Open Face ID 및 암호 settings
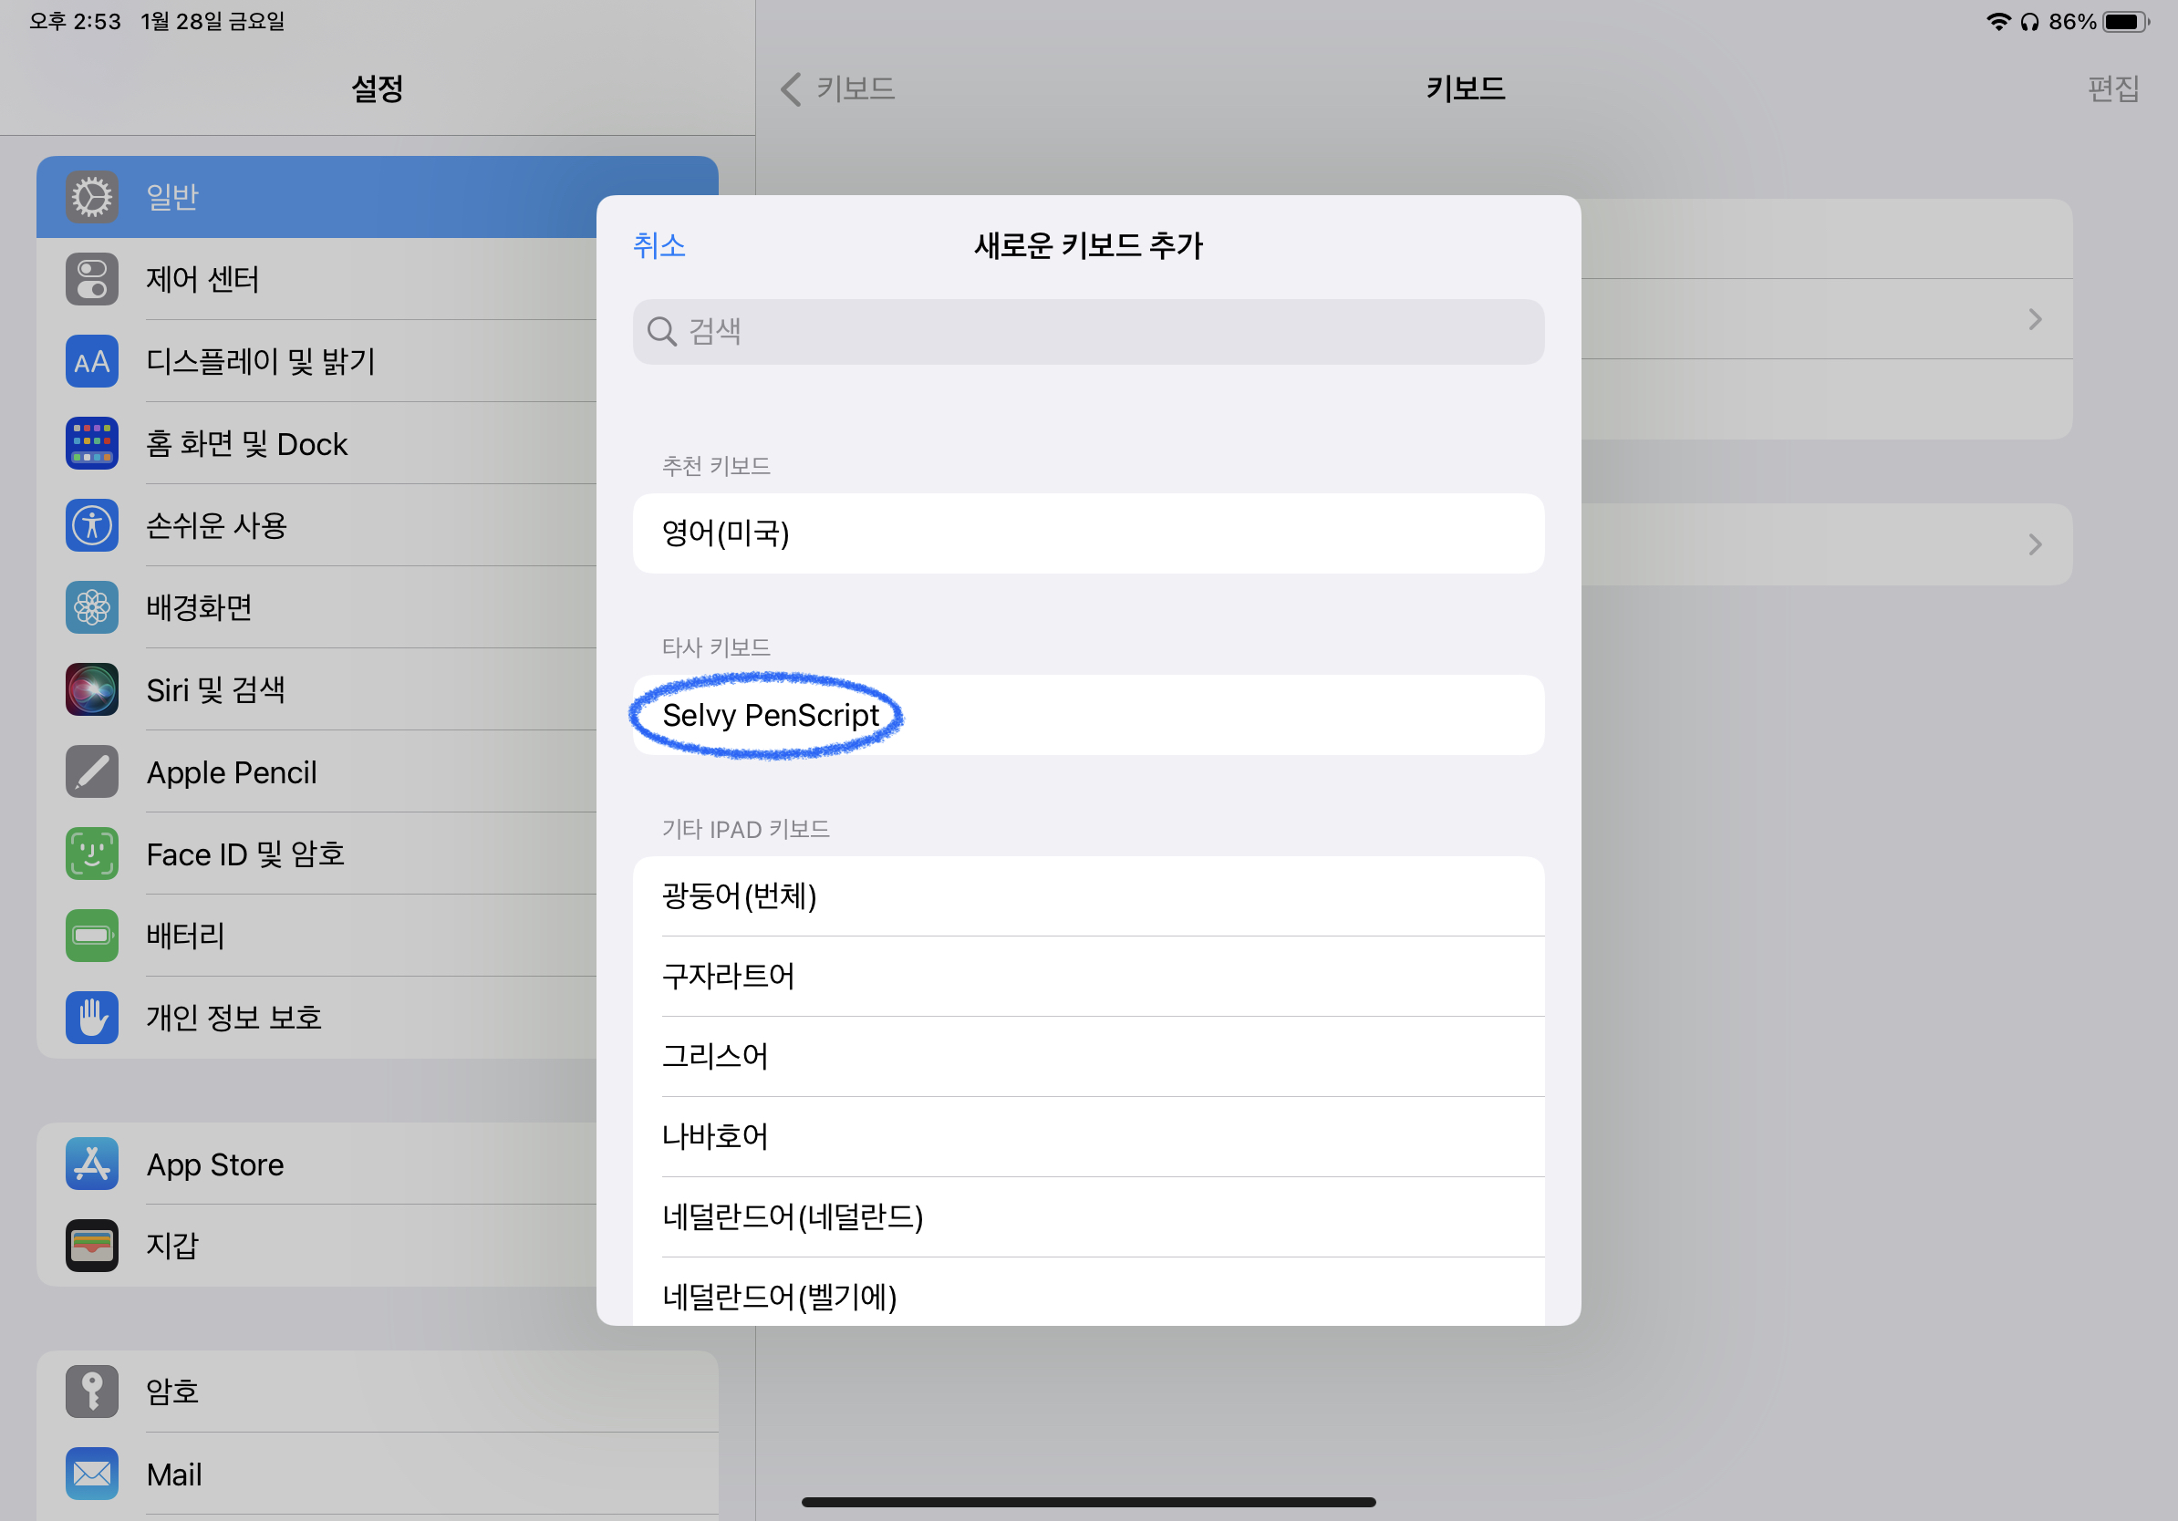This screenshot has height=1521, width=2178. click(x=316, y=854)
